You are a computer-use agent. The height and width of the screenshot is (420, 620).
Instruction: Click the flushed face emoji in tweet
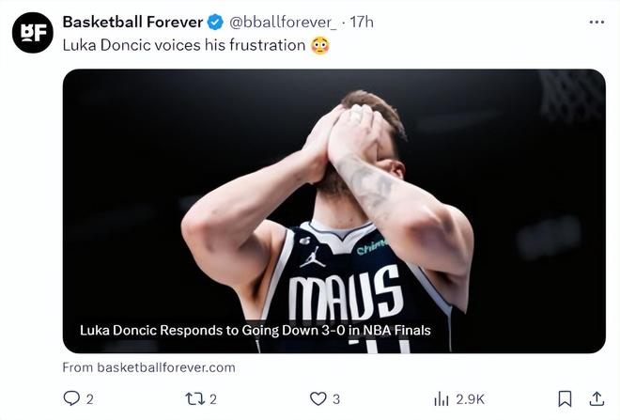(319, 45)
